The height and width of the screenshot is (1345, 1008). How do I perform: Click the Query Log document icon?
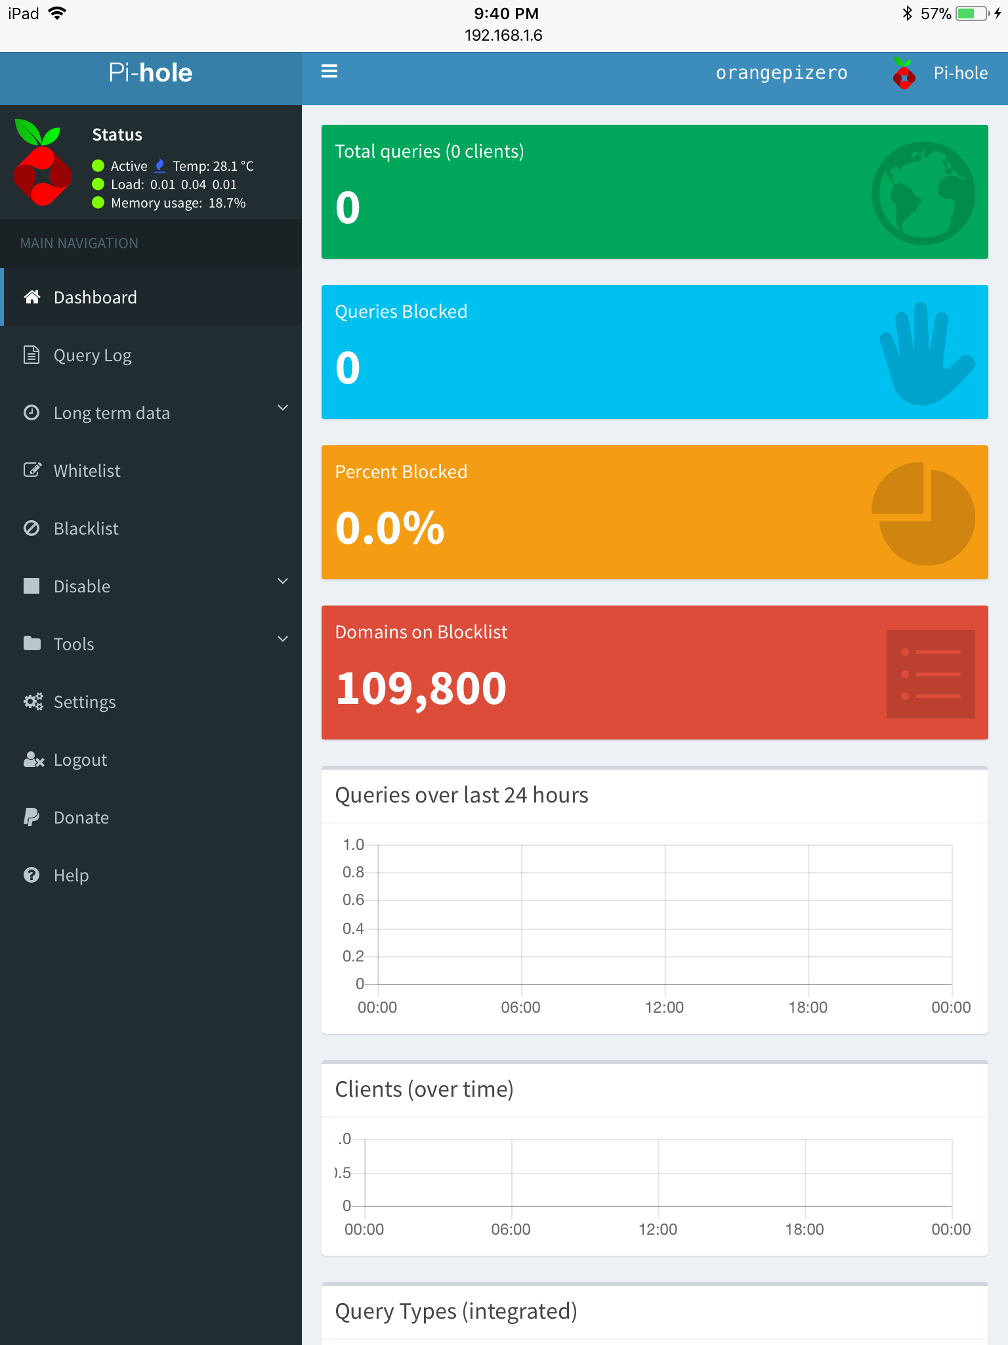(x=31, y=355)
